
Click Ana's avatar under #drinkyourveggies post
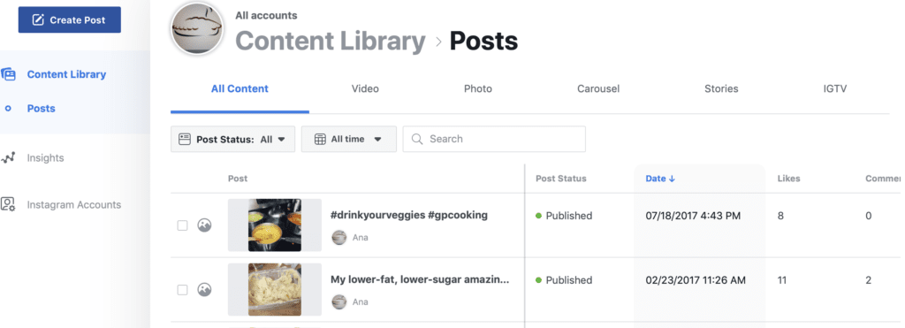(x=339, y=237)
